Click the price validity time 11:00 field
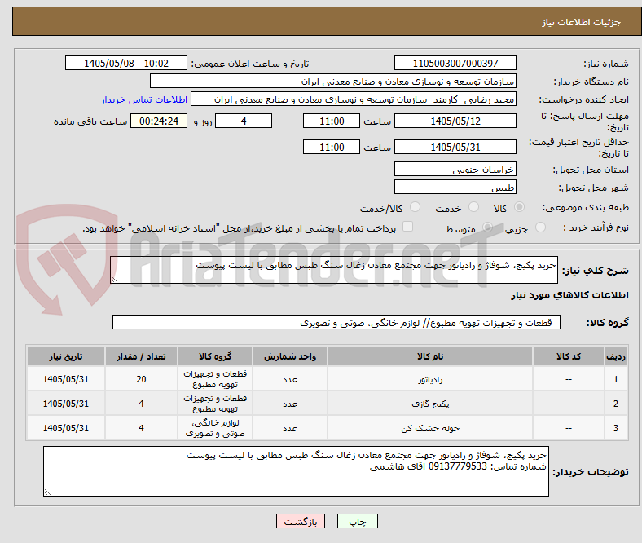This screenshot has width=642, height=543. coord(332,147)
